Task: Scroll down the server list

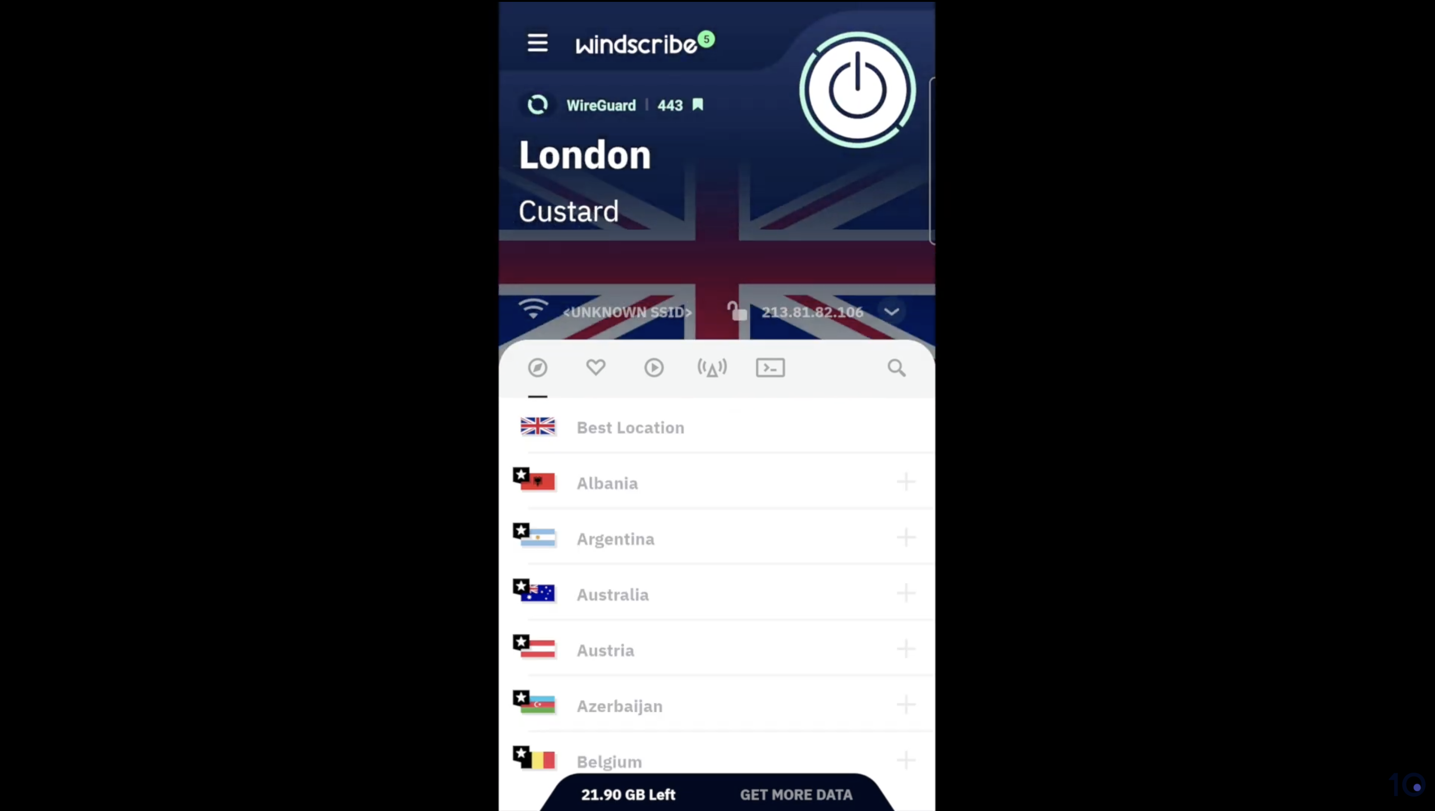Action: (x=717, y=590)
